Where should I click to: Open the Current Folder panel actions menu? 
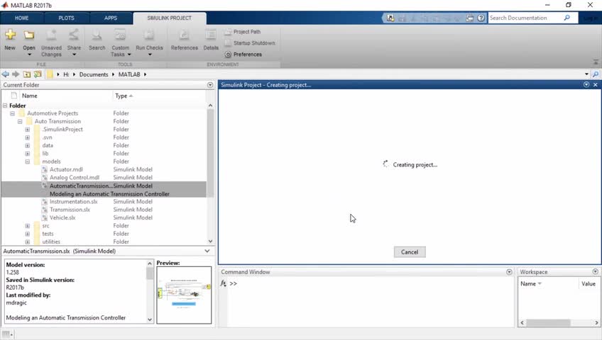[x=210, y=85]
